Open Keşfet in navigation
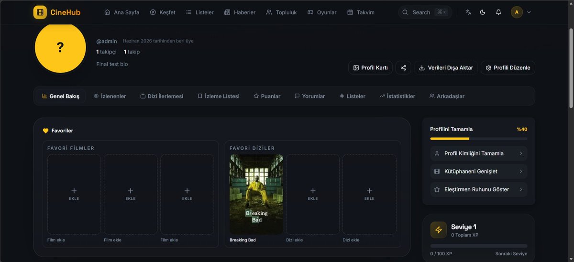The image size is (574, 262). 162,12
